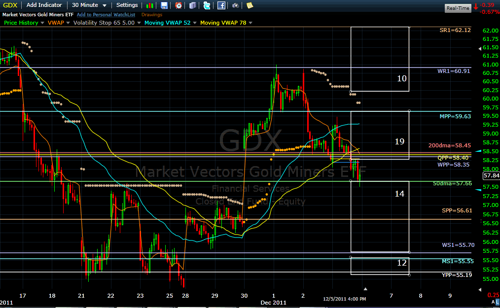The height and width of the screenshot is (308, 500).
Task: Click the left arrow beside 61.50 price
Action: tap(480, 49)
